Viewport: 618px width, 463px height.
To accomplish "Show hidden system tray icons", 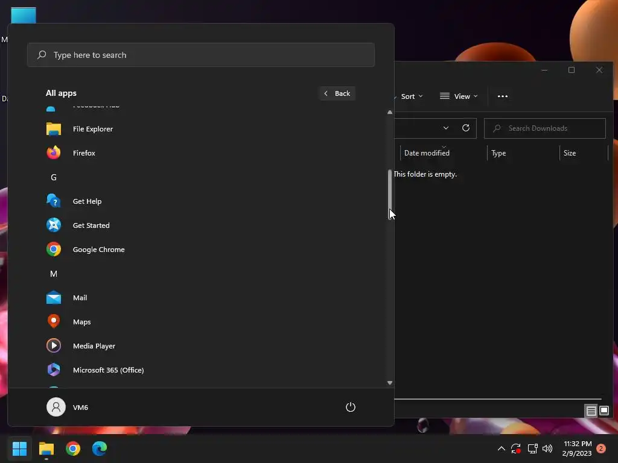I will [x=502, y=449].
